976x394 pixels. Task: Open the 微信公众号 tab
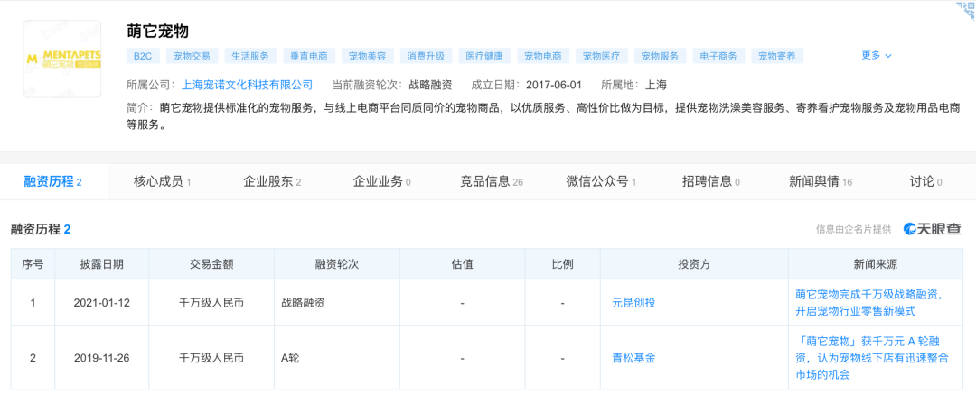tap(601, 182)
